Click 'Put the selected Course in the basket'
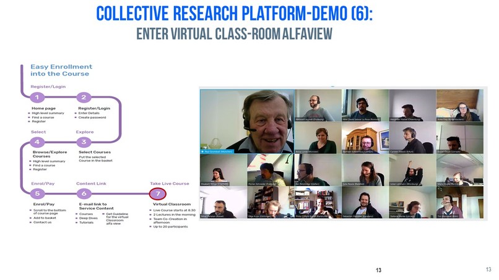 [95, 159]
